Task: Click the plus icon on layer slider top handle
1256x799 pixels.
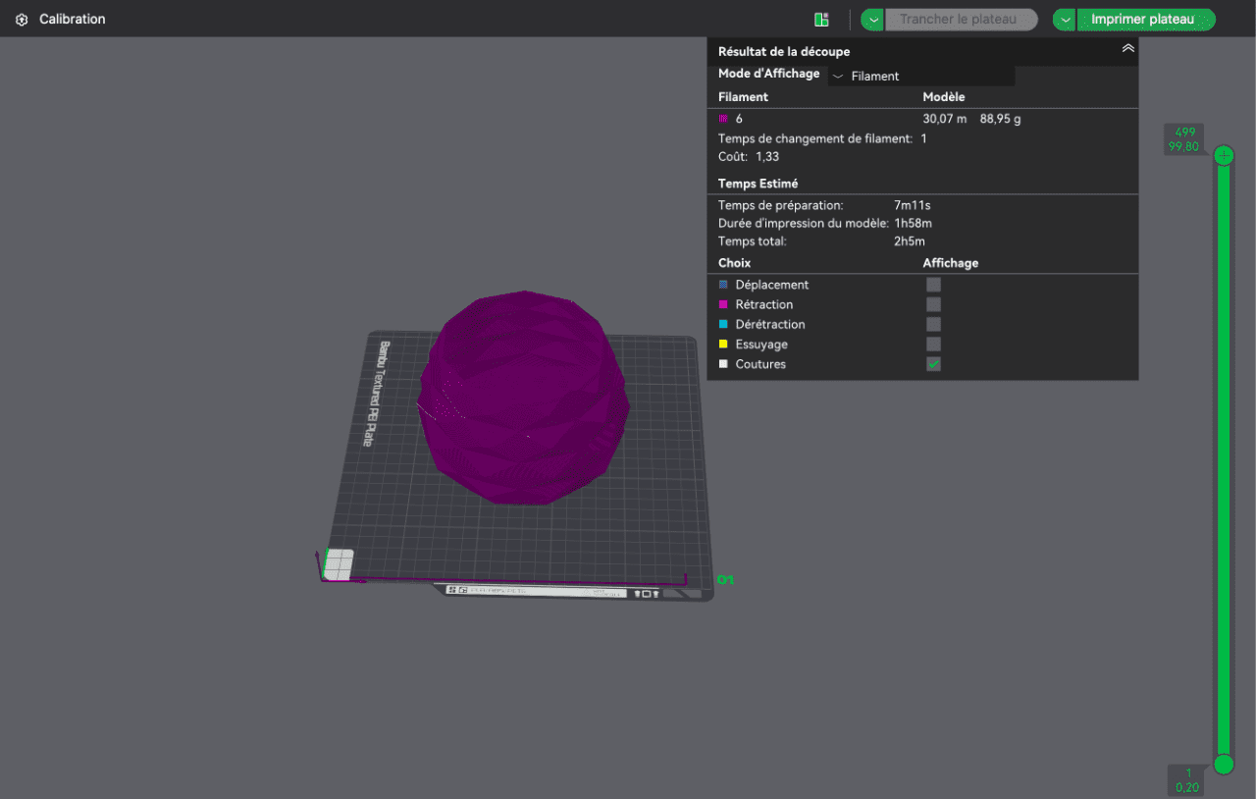Action: 1224,156
